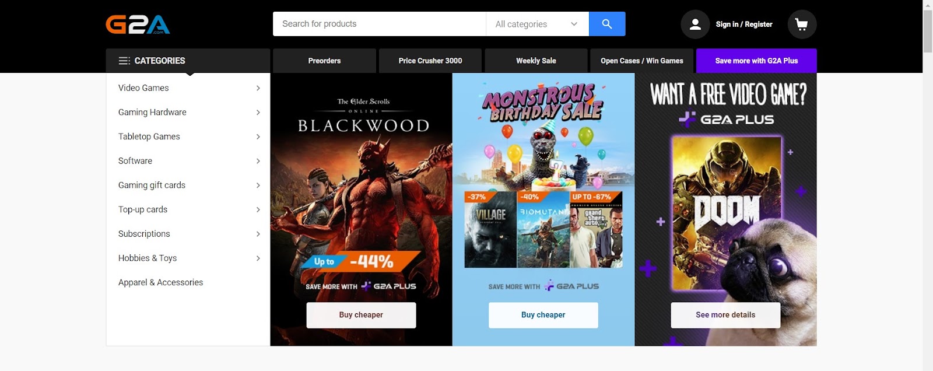This screenshot has height=371, width=933.
Task: Open the Weekly Sale tab
Action: 536,61
